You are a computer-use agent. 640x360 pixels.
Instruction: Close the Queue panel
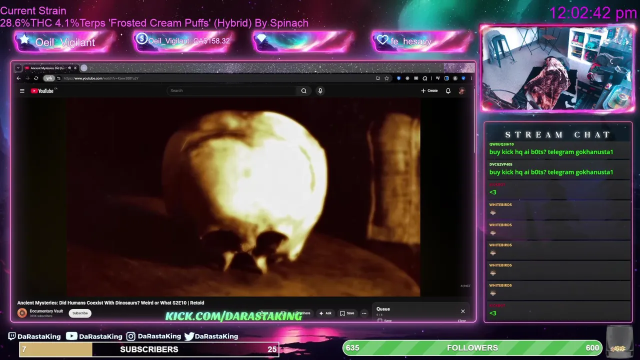(x=462, y=311)
